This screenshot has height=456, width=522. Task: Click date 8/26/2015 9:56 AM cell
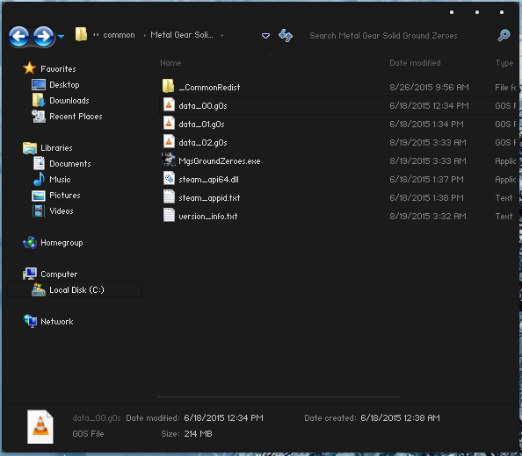[x=429, y=88]
